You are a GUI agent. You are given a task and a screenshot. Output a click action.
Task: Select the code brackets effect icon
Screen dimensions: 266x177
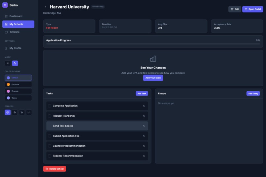29,112
